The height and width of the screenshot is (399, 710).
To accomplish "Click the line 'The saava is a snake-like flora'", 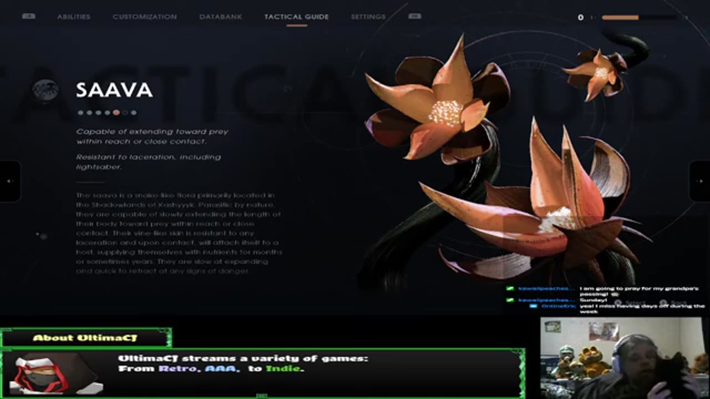I will tap(175, 195).
